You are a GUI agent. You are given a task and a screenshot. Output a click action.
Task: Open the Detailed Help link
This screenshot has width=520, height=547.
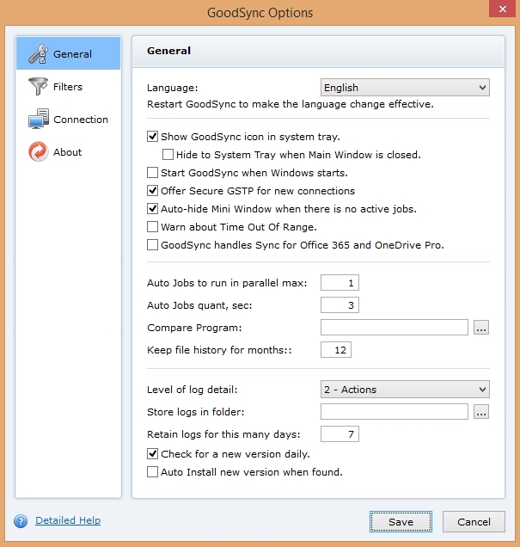click(68, 520)
